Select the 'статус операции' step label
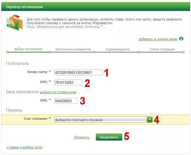The image size is (191, 155). [x=162, y=49]
